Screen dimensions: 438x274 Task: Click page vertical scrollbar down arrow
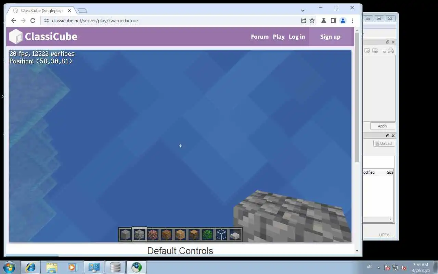357,251
